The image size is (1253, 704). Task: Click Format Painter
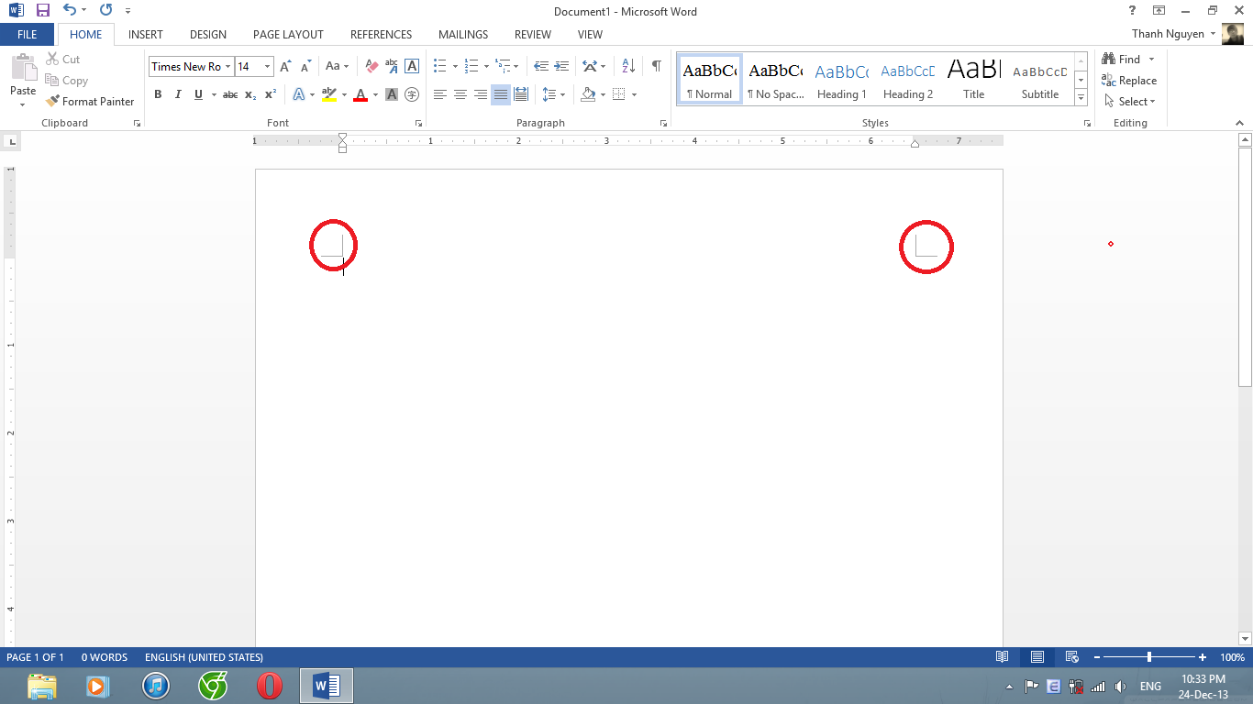pos(90,102)
